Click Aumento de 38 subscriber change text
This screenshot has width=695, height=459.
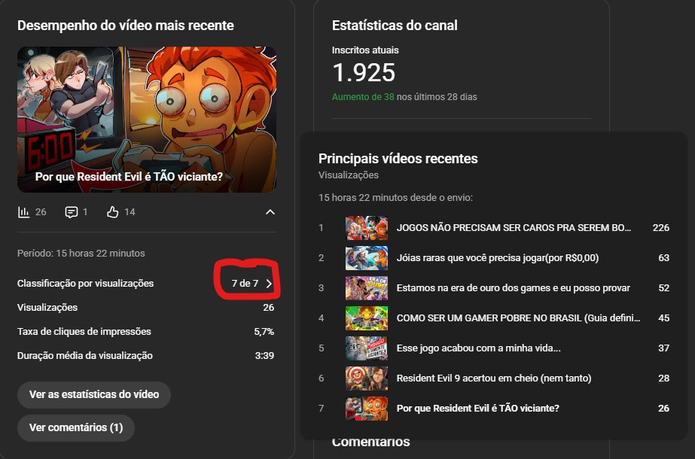[x=363, y=96]
